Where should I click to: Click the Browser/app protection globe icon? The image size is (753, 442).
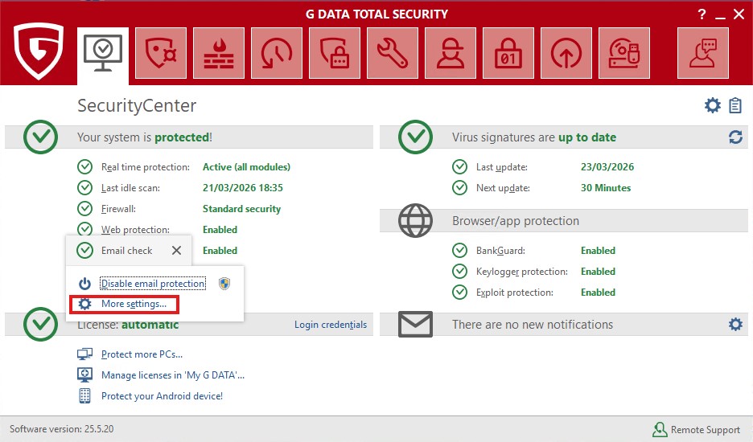click(415, 221)
